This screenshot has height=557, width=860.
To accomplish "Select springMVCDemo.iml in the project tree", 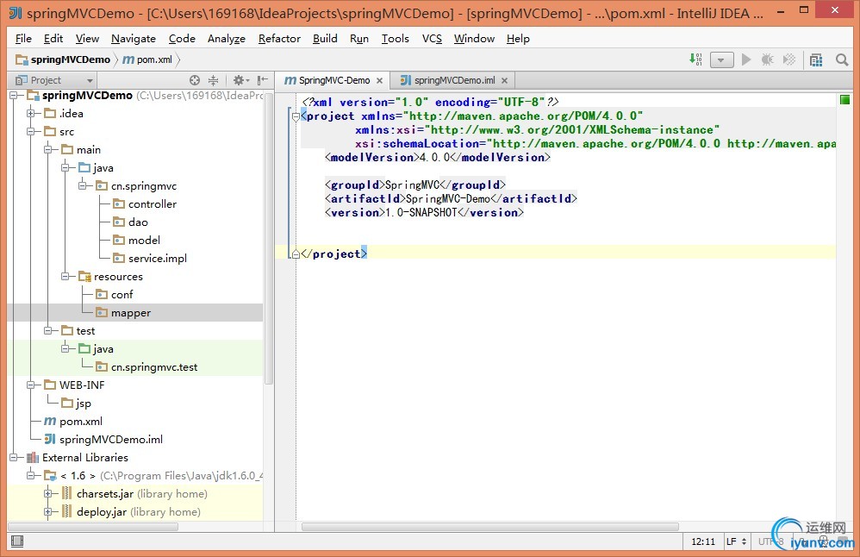I will click(103, 440).
